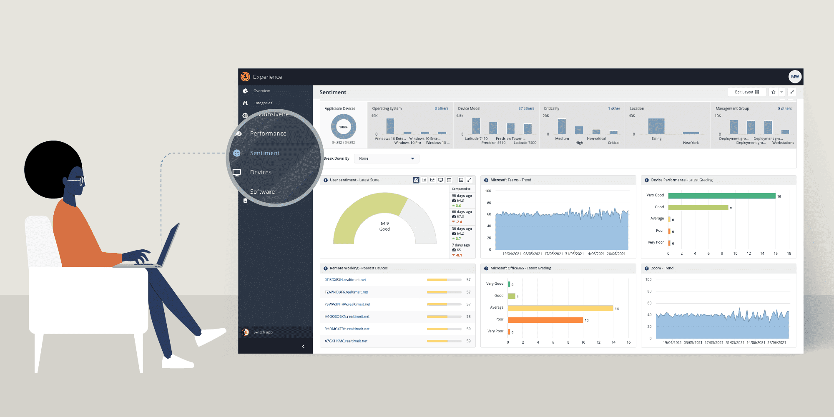Open device TZAPNOUF6.realtimeit.net

point(346,292)
